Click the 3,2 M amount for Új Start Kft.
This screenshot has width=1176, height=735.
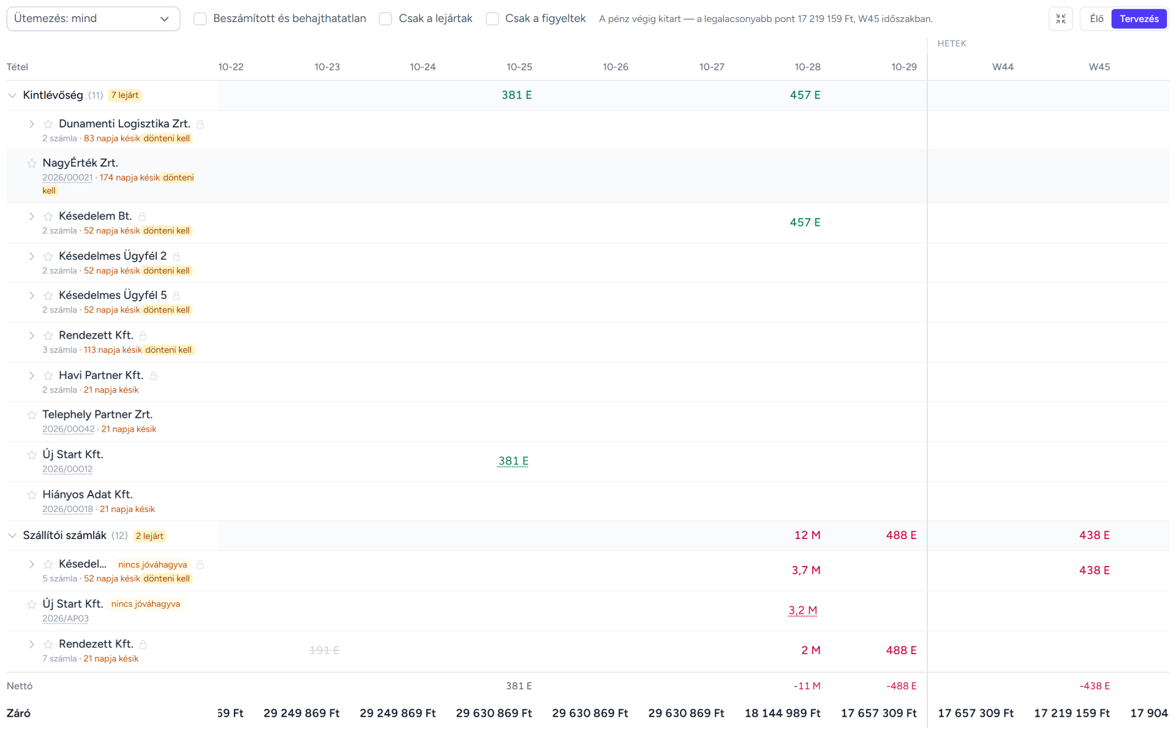click(802, 611)
